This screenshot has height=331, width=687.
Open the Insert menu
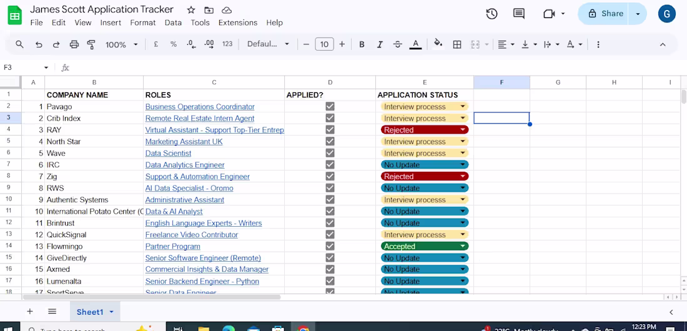[x=111, y=23]
